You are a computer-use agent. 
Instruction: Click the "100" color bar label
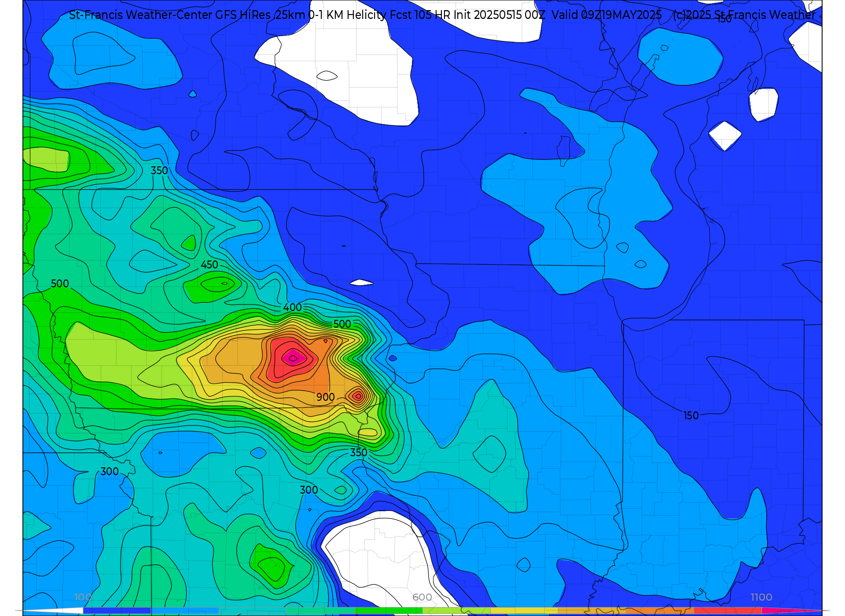point(83,597)
